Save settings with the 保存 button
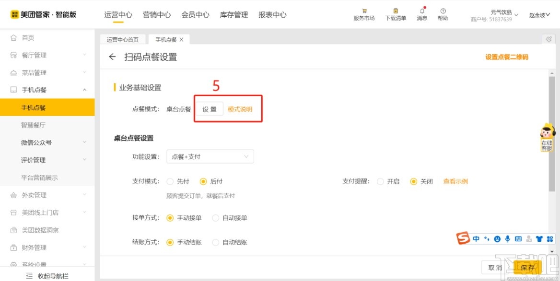 527,268
